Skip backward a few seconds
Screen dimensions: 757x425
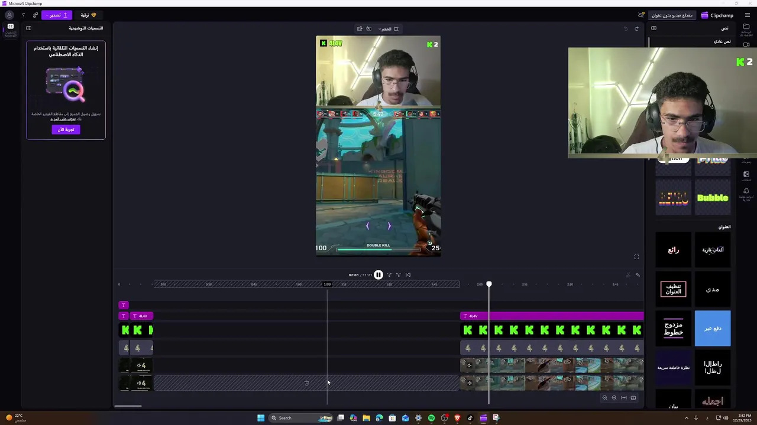tap(398, 274)
